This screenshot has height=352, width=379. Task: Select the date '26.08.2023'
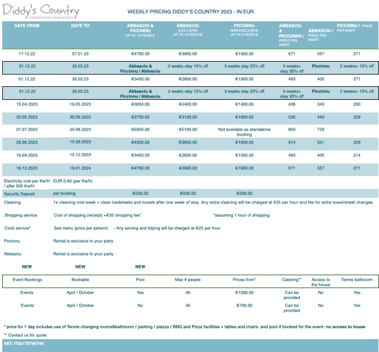(x=27, y=142)
